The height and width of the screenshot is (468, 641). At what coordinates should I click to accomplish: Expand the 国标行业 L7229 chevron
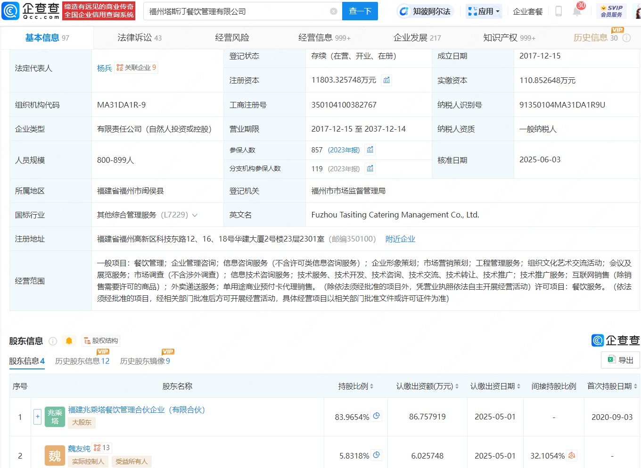(x=195, y=215)
